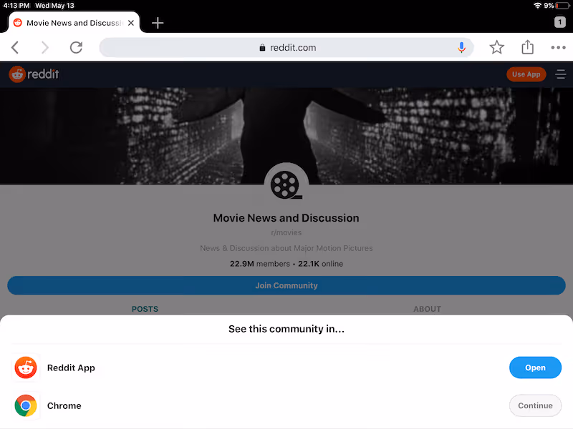Open the Reddit hamburger menu

coord(561,74)
